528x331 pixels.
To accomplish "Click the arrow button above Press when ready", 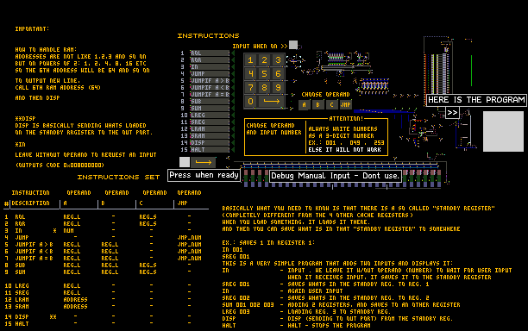I will (x=204, y=162).
